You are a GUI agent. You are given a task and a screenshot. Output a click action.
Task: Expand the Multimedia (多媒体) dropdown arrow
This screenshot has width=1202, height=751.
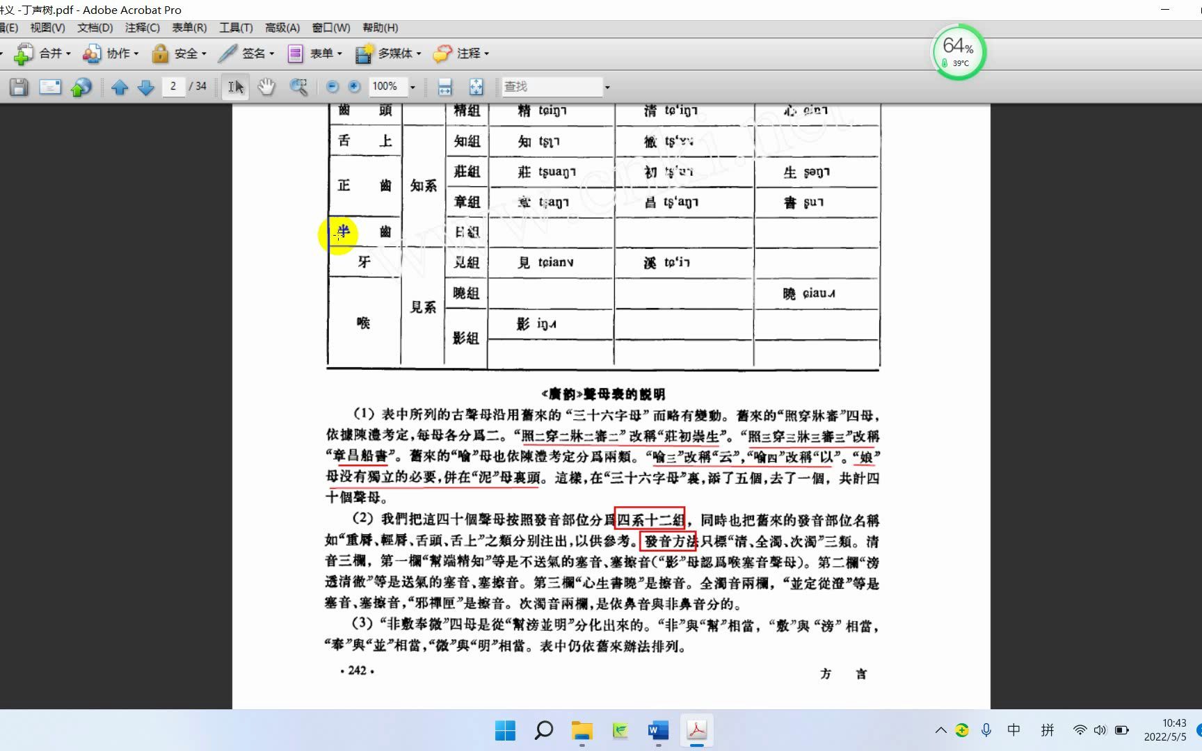[419, 54]
